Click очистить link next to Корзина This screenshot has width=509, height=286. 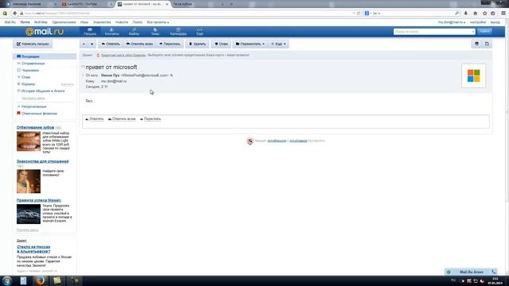pos(67,84)
